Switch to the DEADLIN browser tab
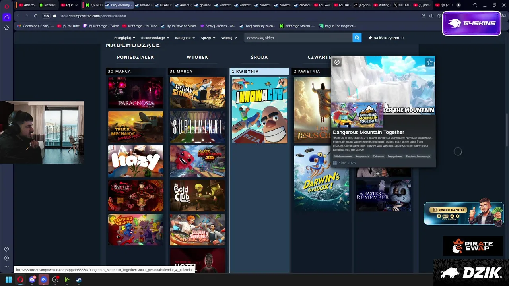The image size is (509, 286). [163, 5]
